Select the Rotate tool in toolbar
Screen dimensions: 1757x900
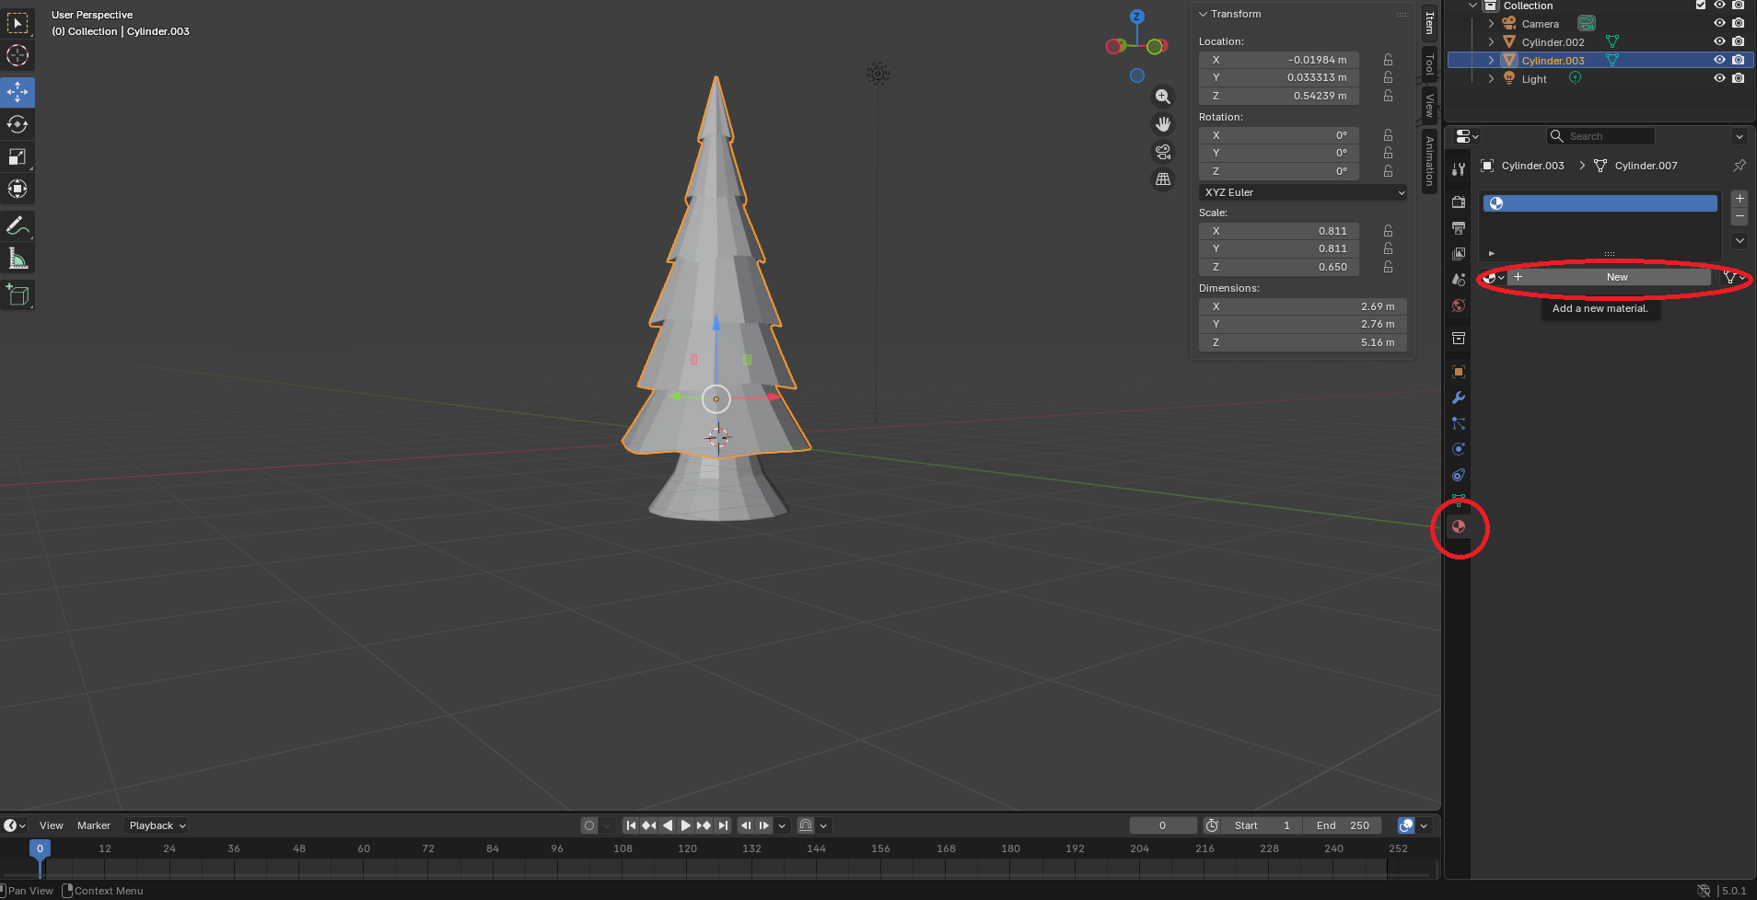17,124
